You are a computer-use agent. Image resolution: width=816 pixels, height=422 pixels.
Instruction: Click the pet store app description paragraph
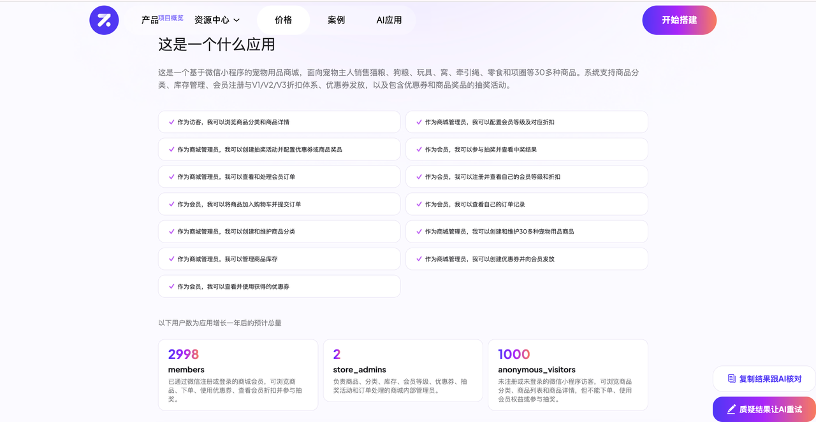point(398,78)
